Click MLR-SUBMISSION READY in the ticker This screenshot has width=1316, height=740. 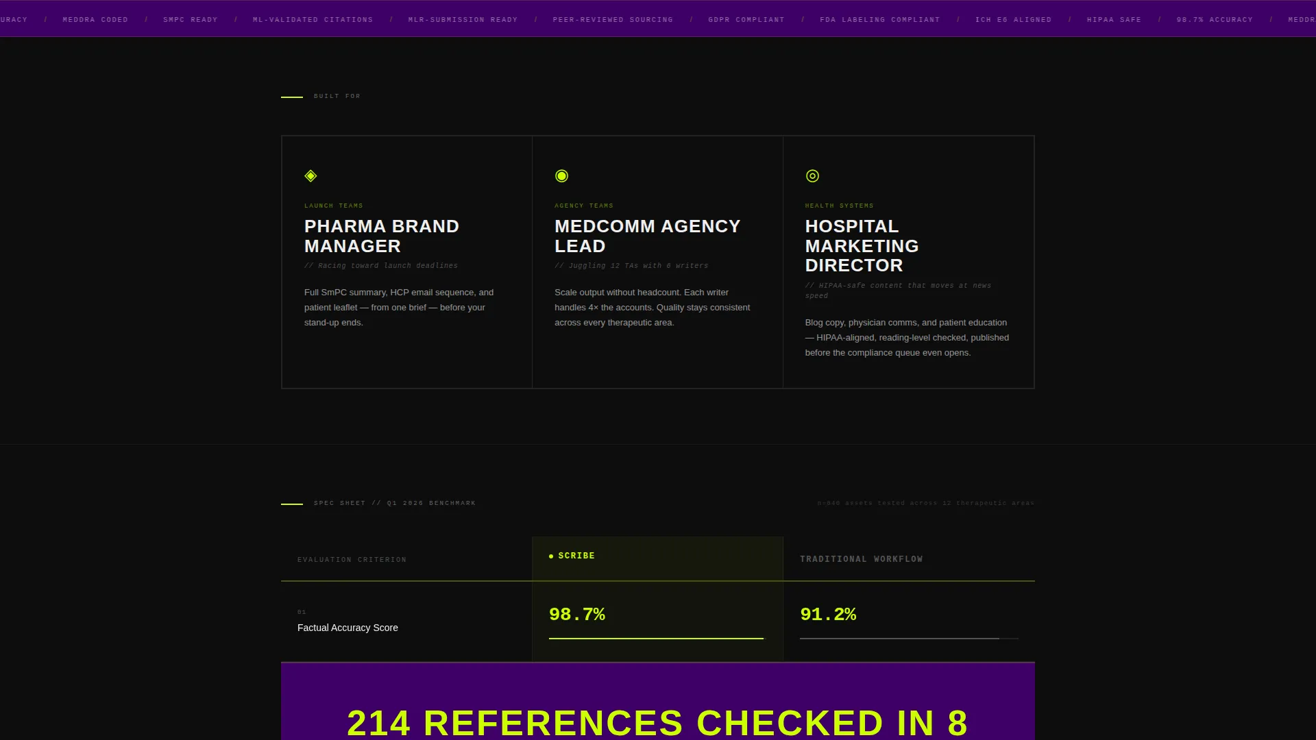[463, 20]
